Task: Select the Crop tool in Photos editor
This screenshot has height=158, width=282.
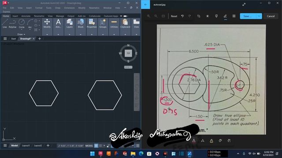Action: (x=199, y=16)
